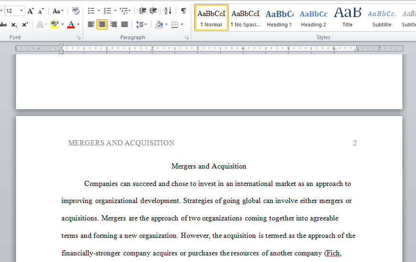Click the Clear Formatting eraser icon
The width and height of the screenshot is (416, 262).
coord(75,11)
